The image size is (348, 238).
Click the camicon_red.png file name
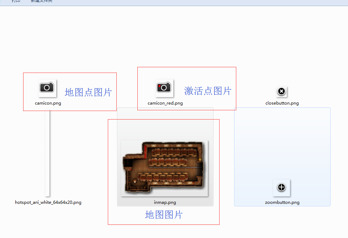coord(165,103)
